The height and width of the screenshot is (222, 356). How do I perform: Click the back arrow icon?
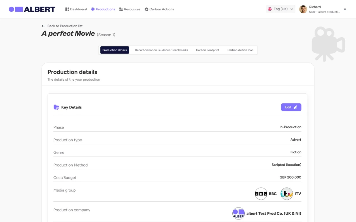43,26
